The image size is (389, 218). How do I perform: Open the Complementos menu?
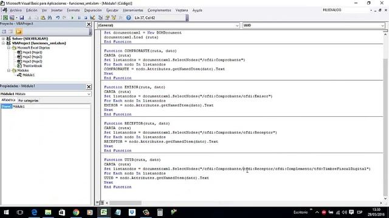159,10
